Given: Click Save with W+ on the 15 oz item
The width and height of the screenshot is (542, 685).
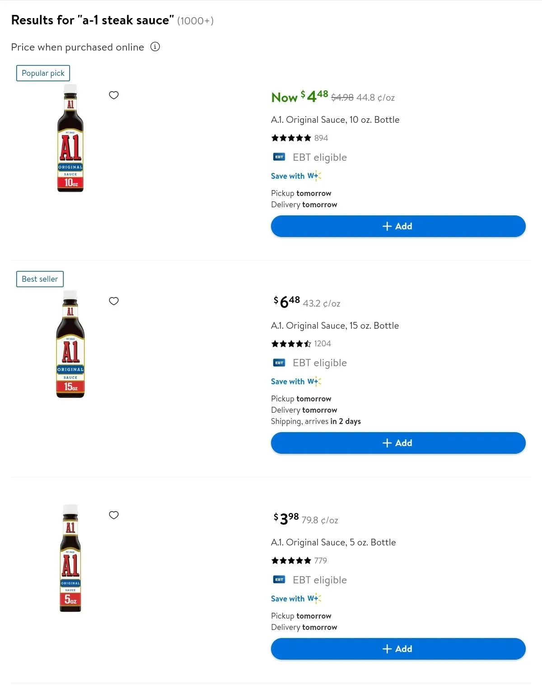Looking at the screenshot, I should point(296,382).
